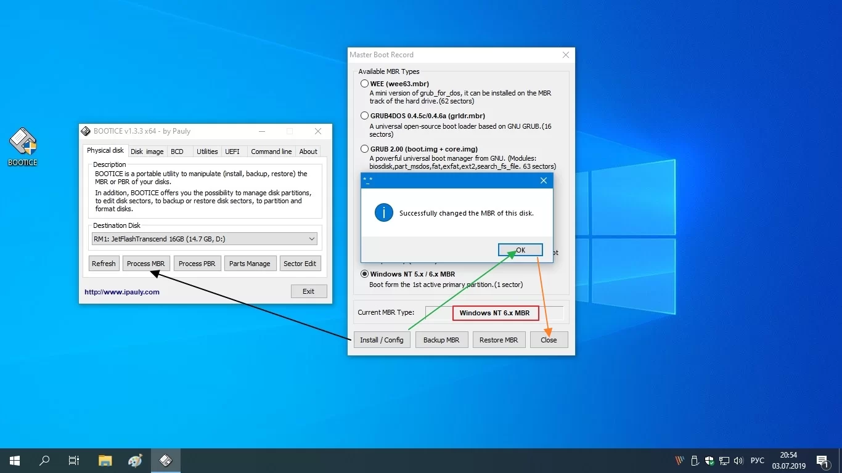Click the BOOTICE taskbar button
Image resolution: width=842 pixels, height=473 pixels.
(x=165, y=460)
